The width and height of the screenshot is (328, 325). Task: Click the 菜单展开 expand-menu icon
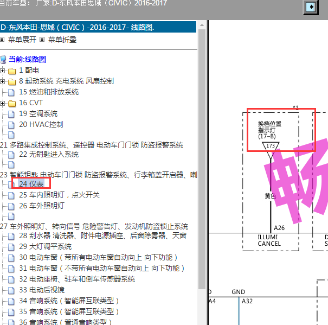coord(2,40)
